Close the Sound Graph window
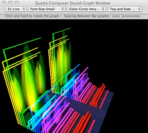148x133 pixels. (4, 3)
